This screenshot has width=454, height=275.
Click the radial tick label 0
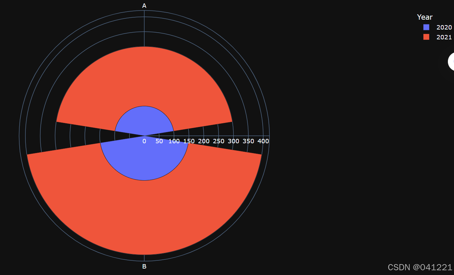tap(144, 141)
